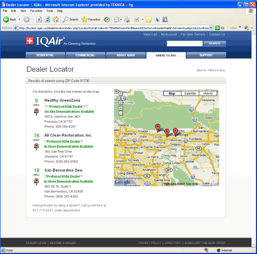Open Favorites star toolbar button

click(x=91, y=20)
